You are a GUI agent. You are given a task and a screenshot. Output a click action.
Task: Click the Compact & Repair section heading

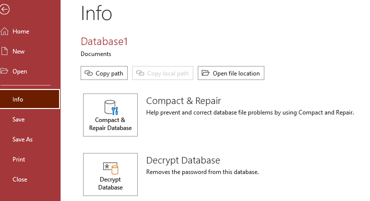point(183,101)
